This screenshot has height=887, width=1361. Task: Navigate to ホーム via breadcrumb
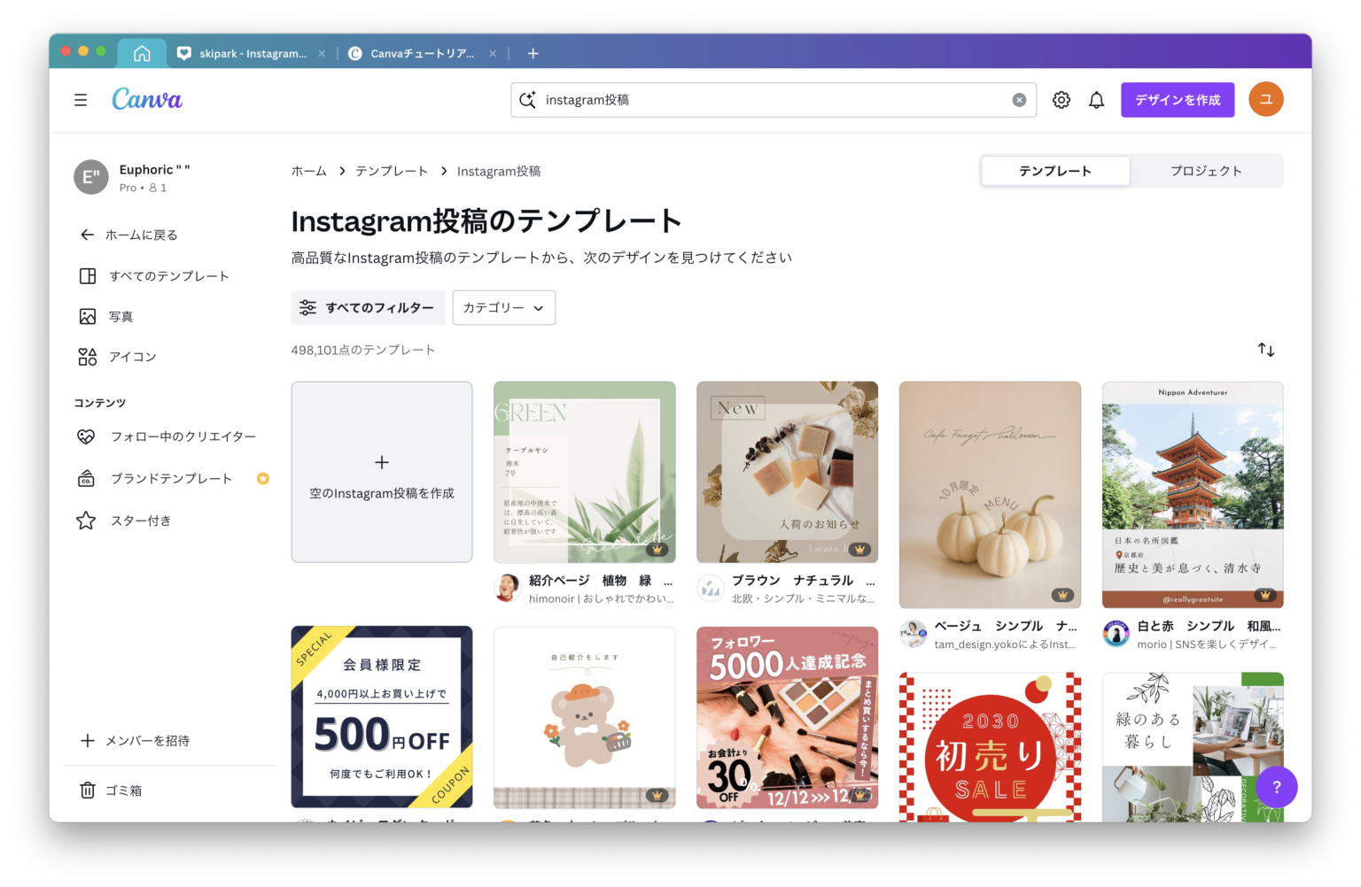[x=309, y=170]
